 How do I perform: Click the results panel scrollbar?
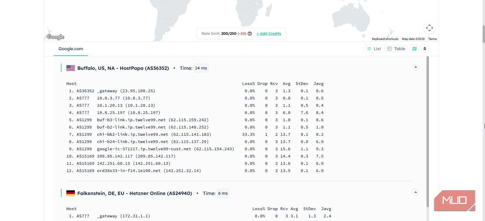tap(428, 132)
